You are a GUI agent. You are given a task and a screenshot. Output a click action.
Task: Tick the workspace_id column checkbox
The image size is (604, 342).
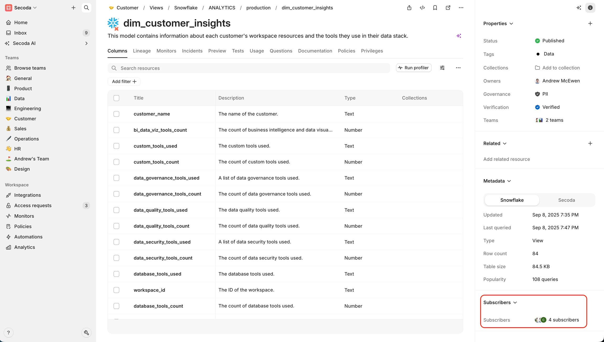pos(116,290)
